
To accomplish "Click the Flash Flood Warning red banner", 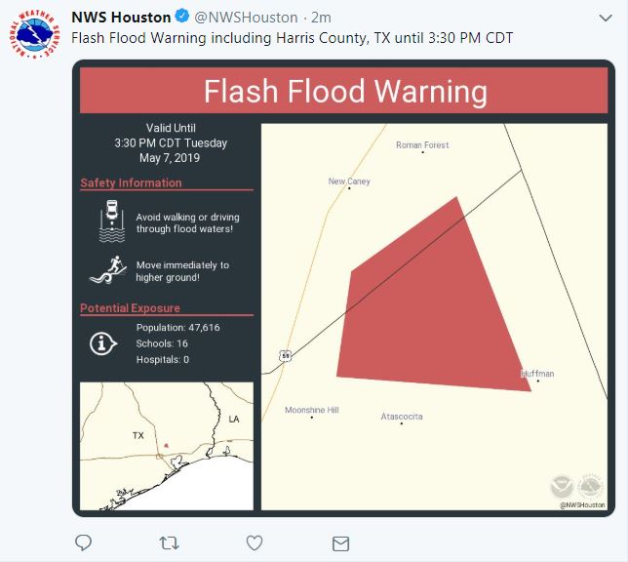I will (x=344, y=92).
